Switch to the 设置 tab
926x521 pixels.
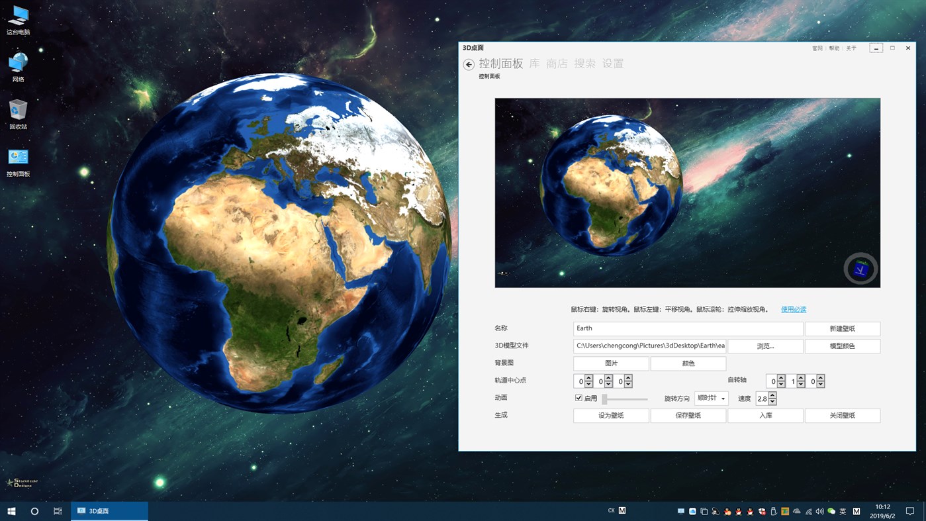(x=613, y=64)
